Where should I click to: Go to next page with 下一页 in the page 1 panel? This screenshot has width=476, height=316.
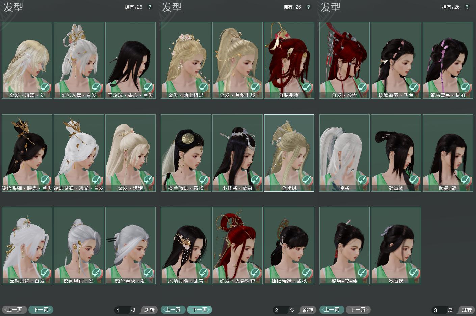tap(41, 310)
